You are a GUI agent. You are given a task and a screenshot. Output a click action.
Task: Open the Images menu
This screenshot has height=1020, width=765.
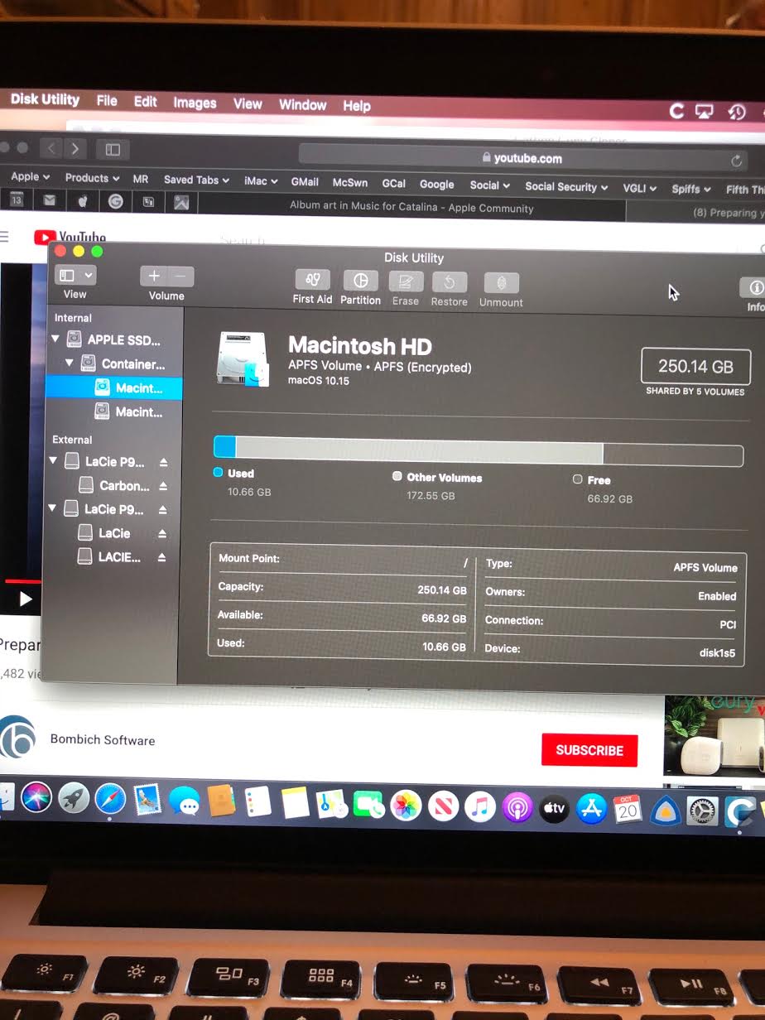click(x=195, y=103)
